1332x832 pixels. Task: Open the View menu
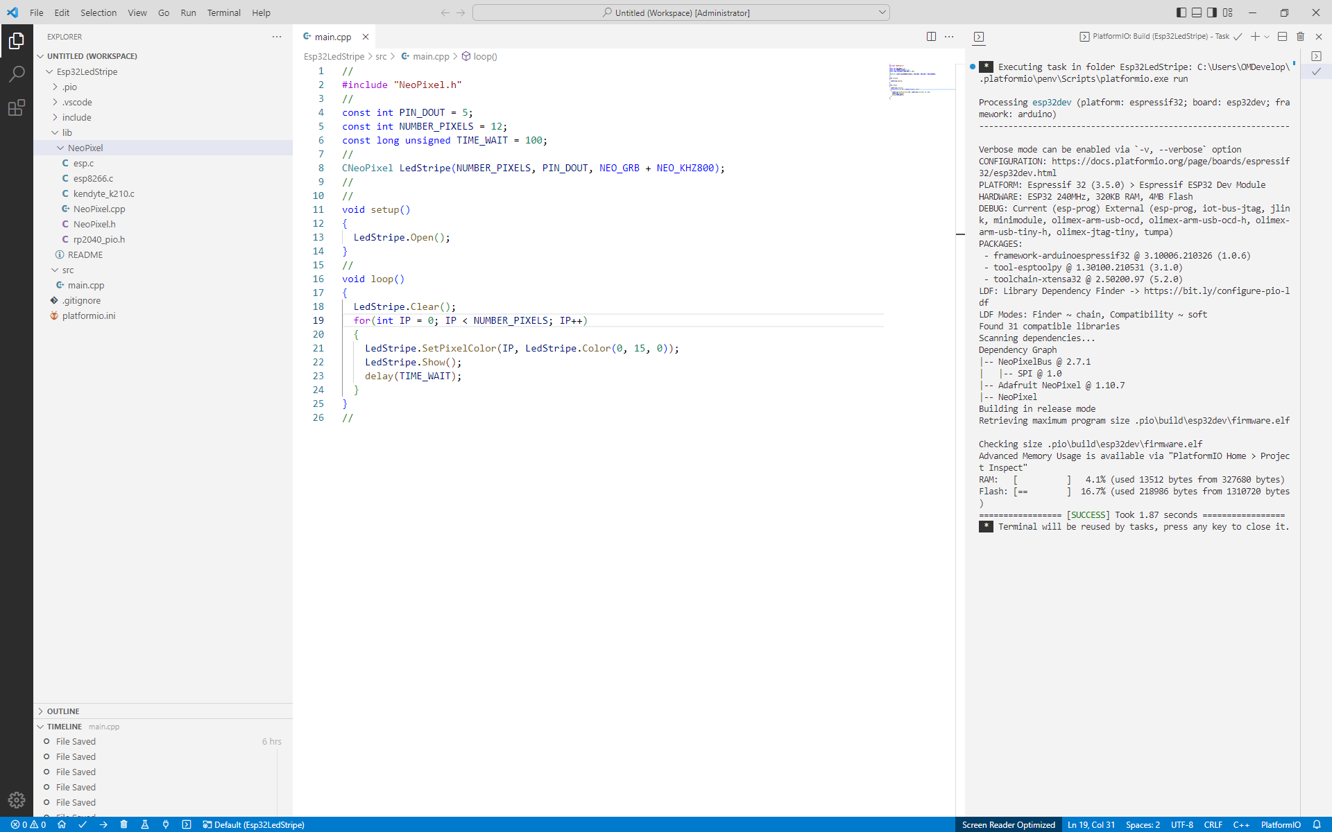pos(137,12)
